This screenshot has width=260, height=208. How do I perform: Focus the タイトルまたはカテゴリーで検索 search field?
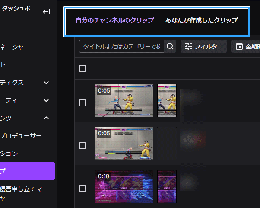(x=121, y=46)
